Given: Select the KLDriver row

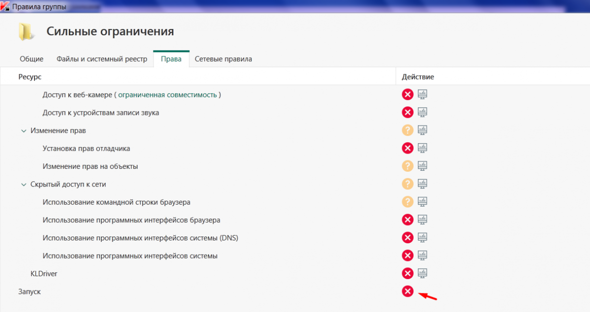Looking at the screenshot, I should 295,273.
